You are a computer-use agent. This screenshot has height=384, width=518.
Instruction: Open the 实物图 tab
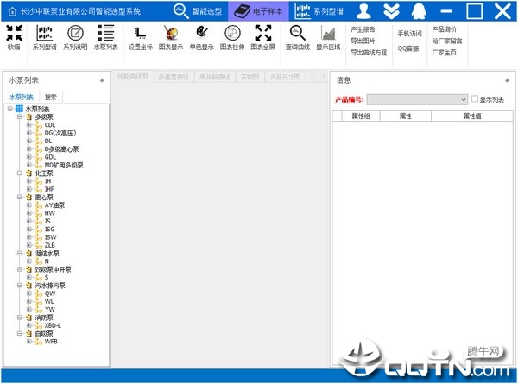click(250, 77)
